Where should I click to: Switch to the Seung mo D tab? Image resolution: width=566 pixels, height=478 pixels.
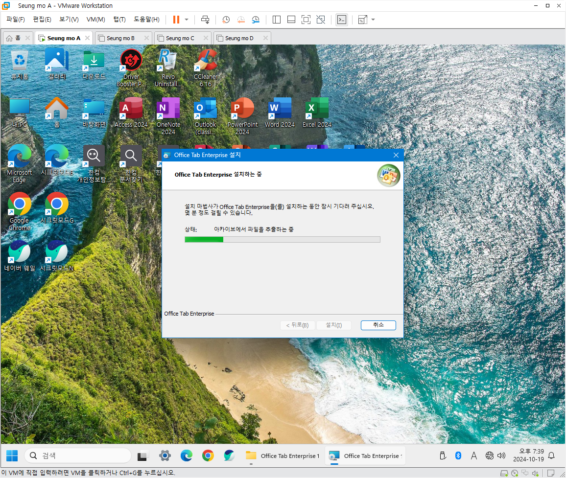239,38
